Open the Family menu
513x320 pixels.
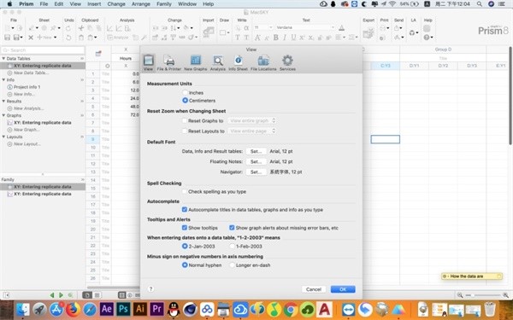click(164, 4)
